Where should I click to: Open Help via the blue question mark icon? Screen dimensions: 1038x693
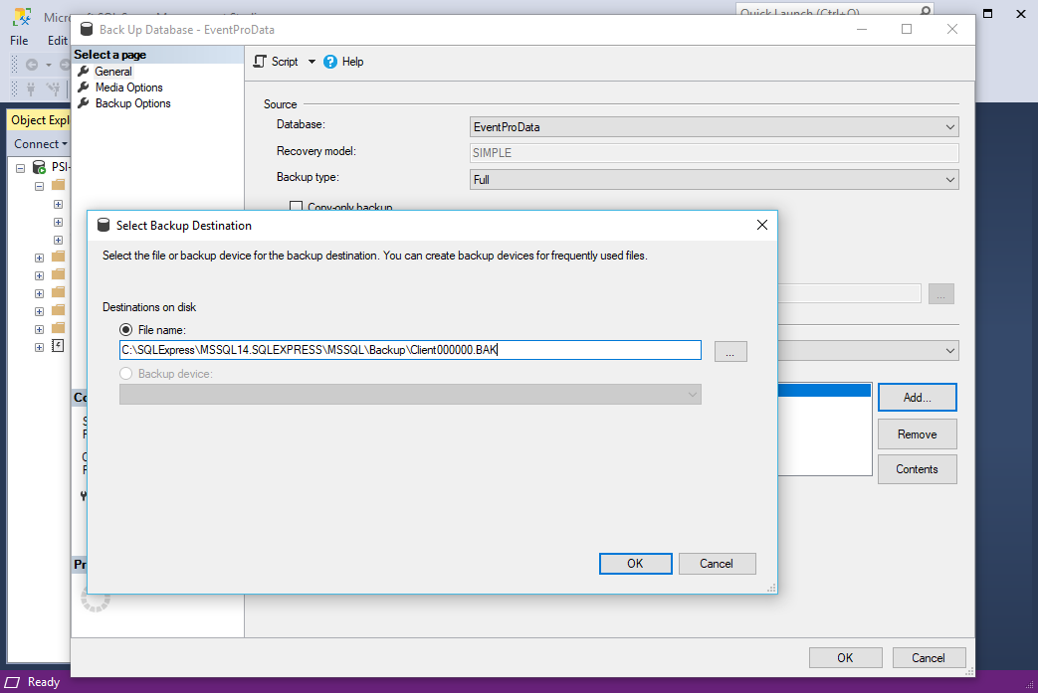330,62
